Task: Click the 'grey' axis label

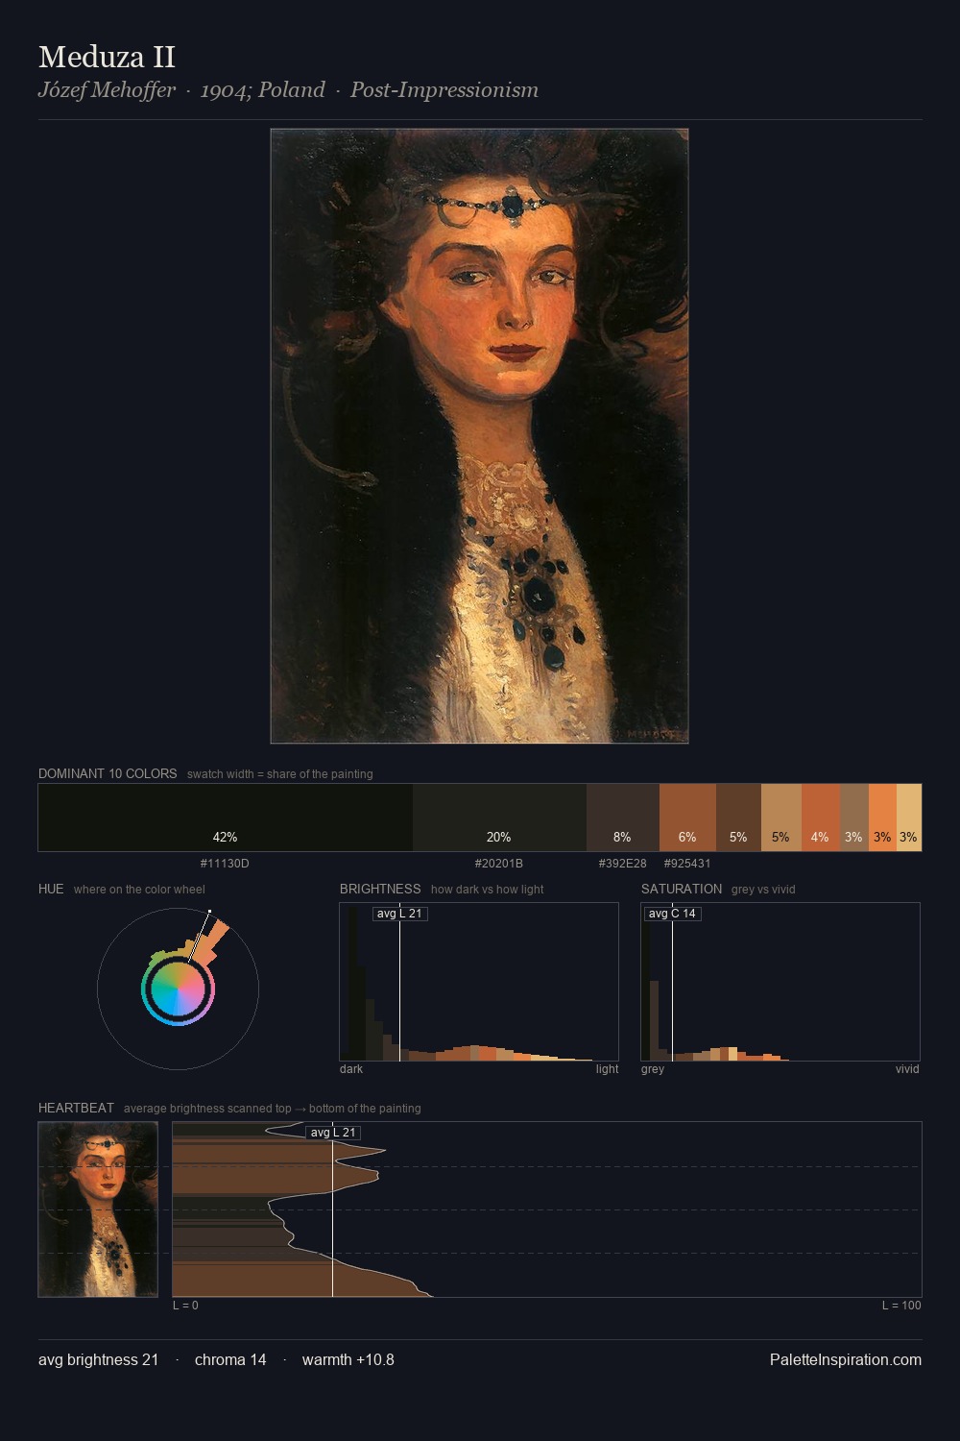Action: 653,1069
